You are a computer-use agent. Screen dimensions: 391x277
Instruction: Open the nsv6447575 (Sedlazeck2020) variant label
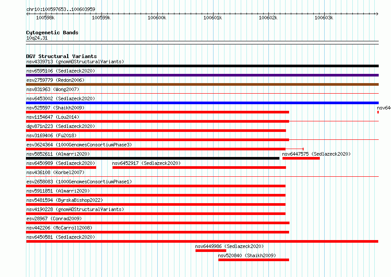(x=316, y=154)
